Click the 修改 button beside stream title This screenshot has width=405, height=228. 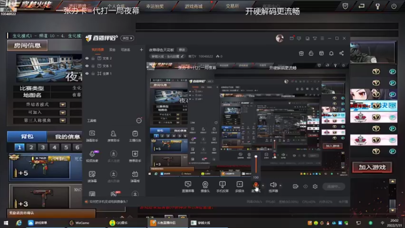(182, 50)
